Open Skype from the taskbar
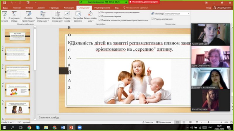The image size is (234, 131). coord(38,128)
